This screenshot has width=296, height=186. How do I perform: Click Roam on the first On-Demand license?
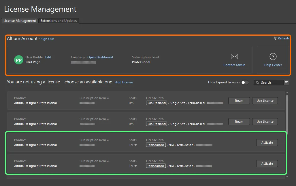[239, 101]
